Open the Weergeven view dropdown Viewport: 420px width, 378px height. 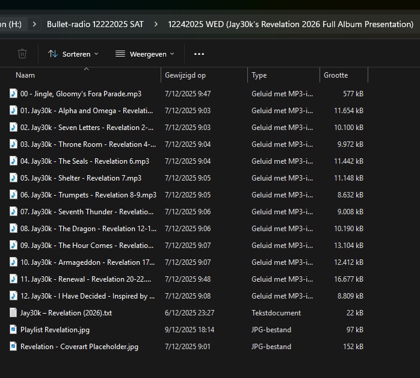point(145,54)
